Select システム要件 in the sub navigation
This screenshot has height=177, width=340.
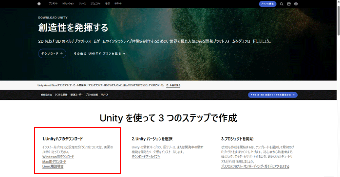(x=61, y=95)
